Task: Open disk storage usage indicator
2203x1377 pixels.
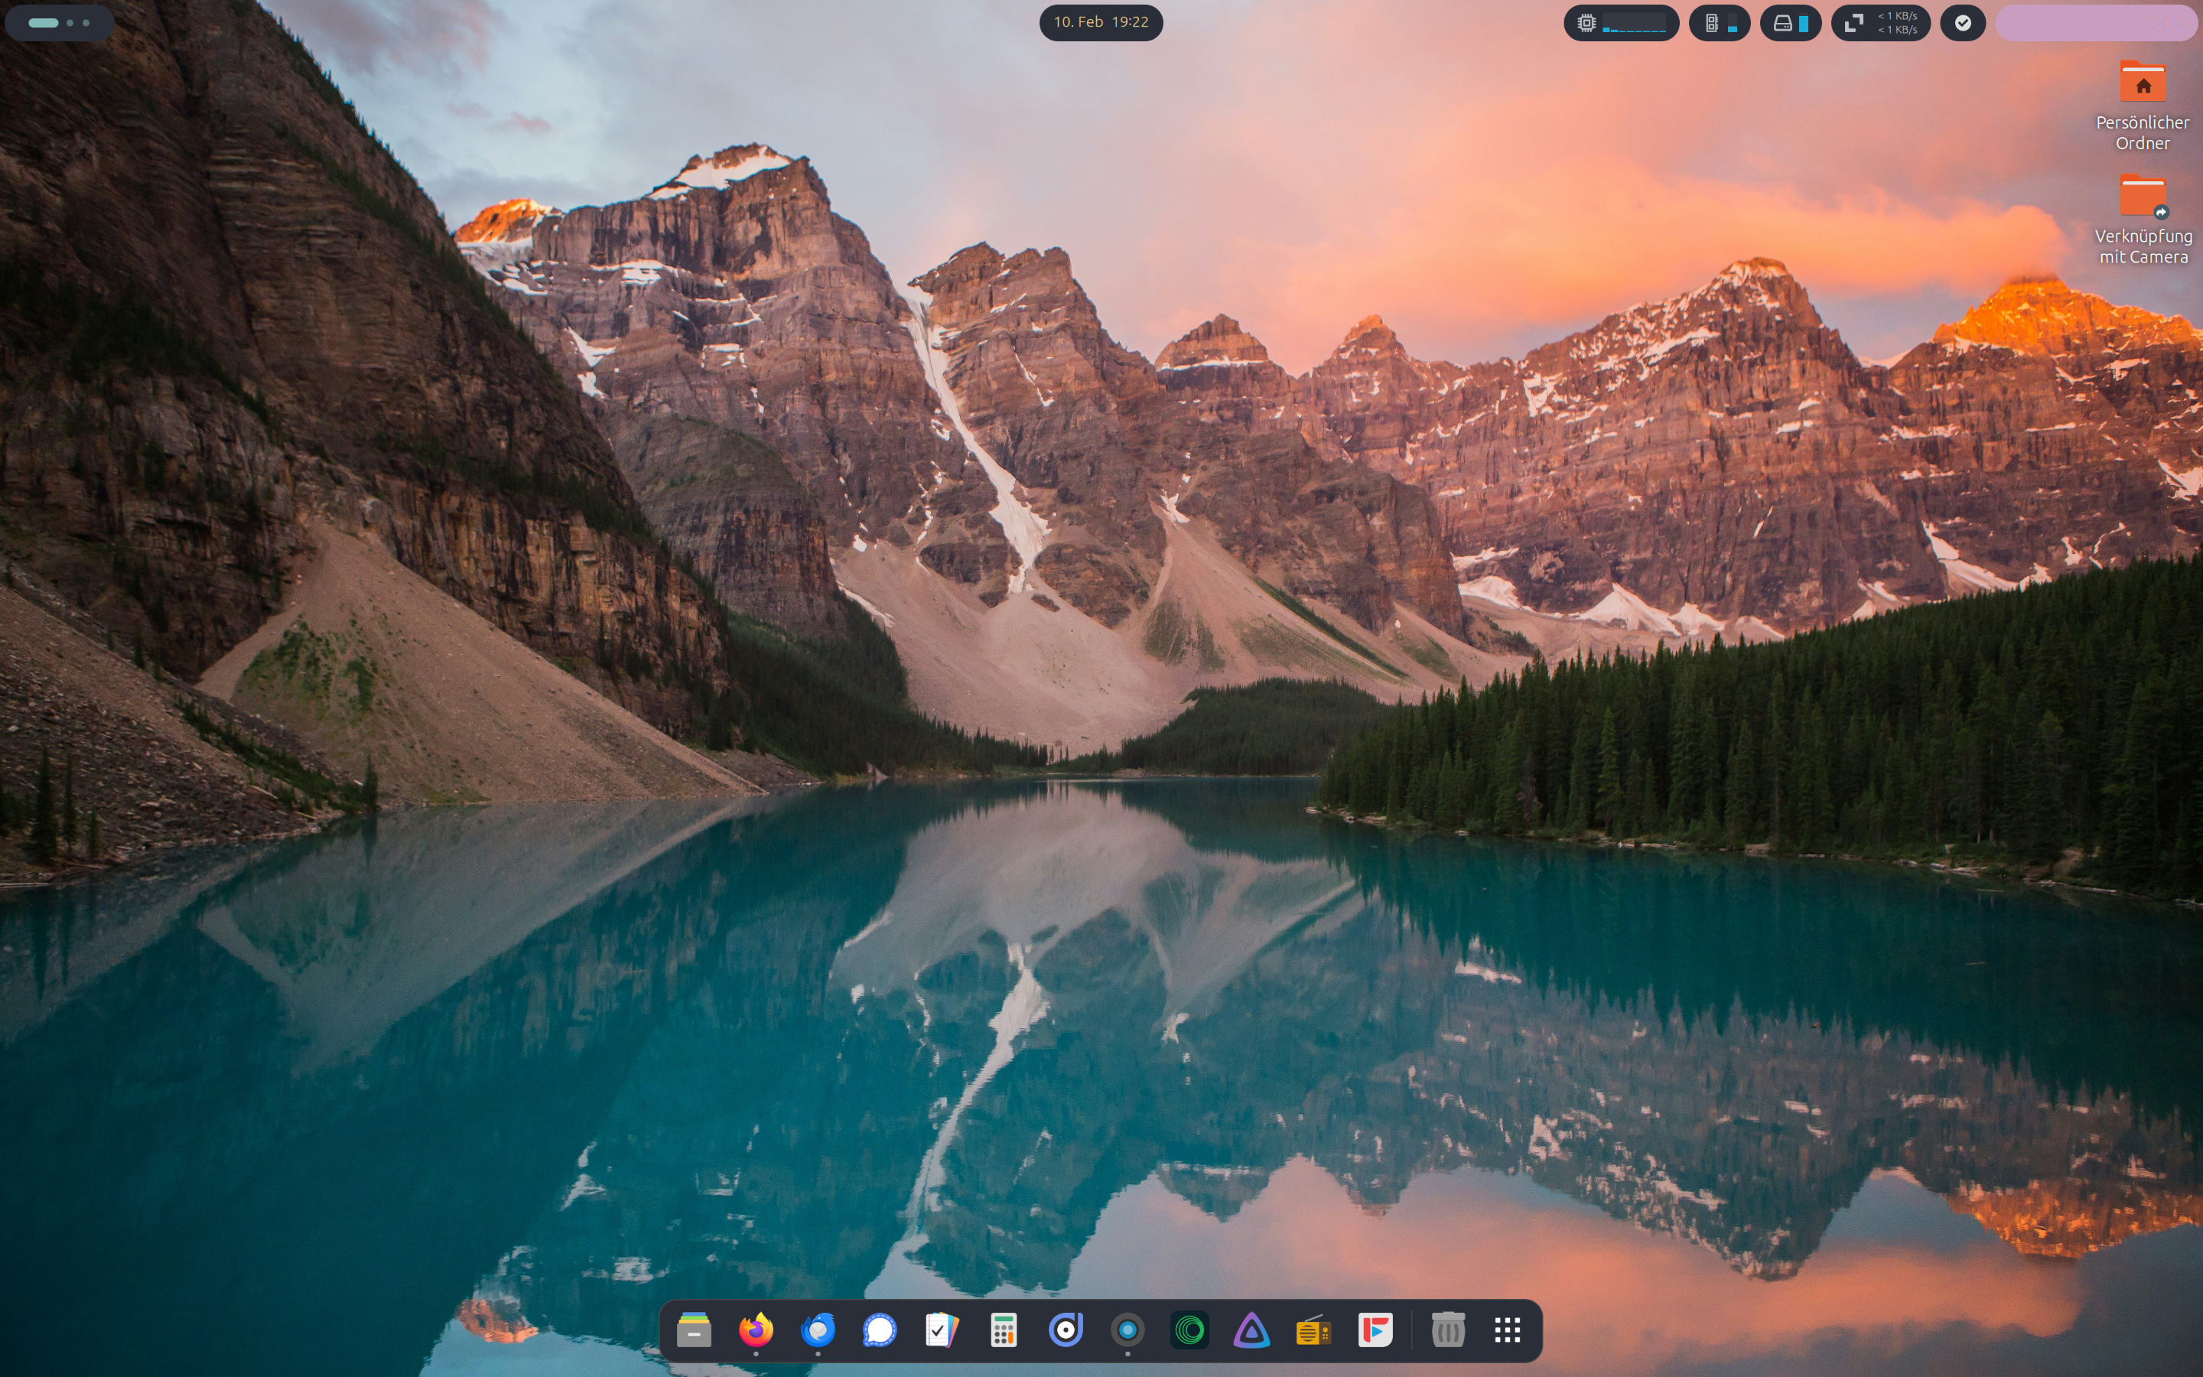Action: tap(1791, 23)
